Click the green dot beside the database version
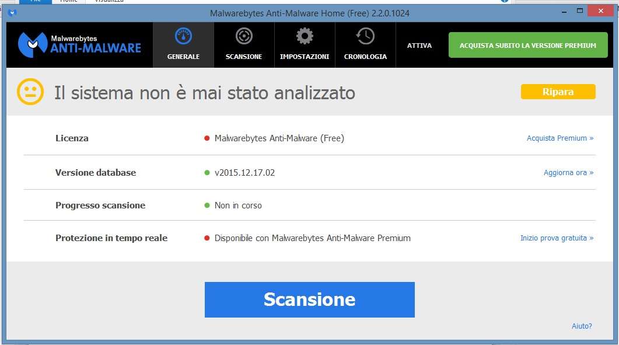This screenshot has height=345, width=619. click(x=207, y=172)
